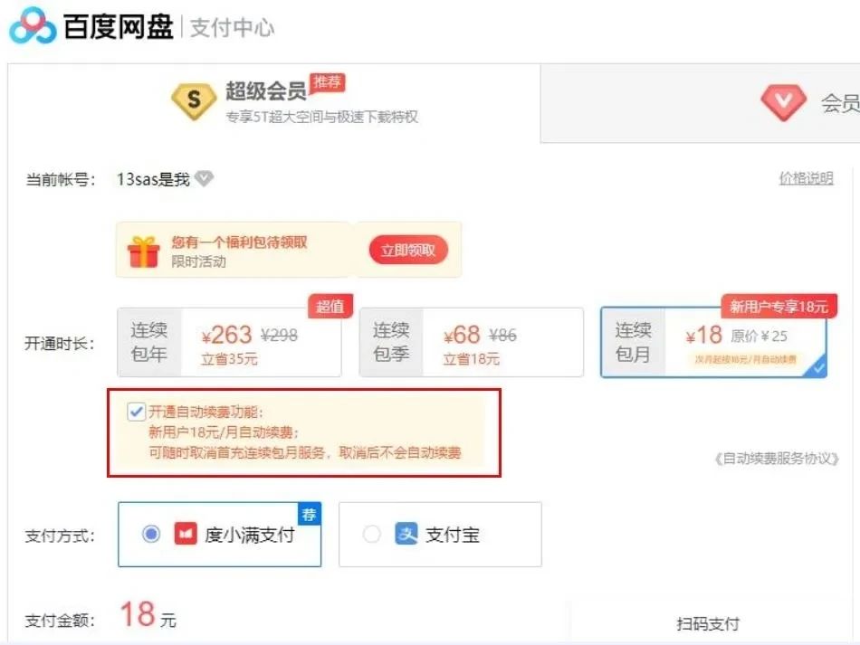The width and height of the screenshot is (860, 645).
Task: Open the 自动续费服务协议 link
Action: [776, 459]
